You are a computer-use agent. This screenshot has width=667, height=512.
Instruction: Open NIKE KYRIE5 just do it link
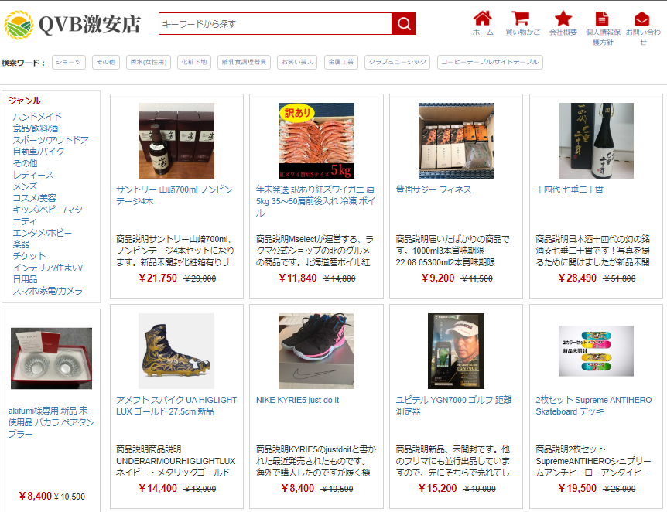click(297, 400)
